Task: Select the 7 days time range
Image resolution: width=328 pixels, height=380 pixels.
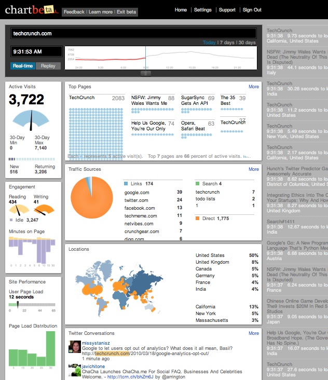Action: (227, 43)
